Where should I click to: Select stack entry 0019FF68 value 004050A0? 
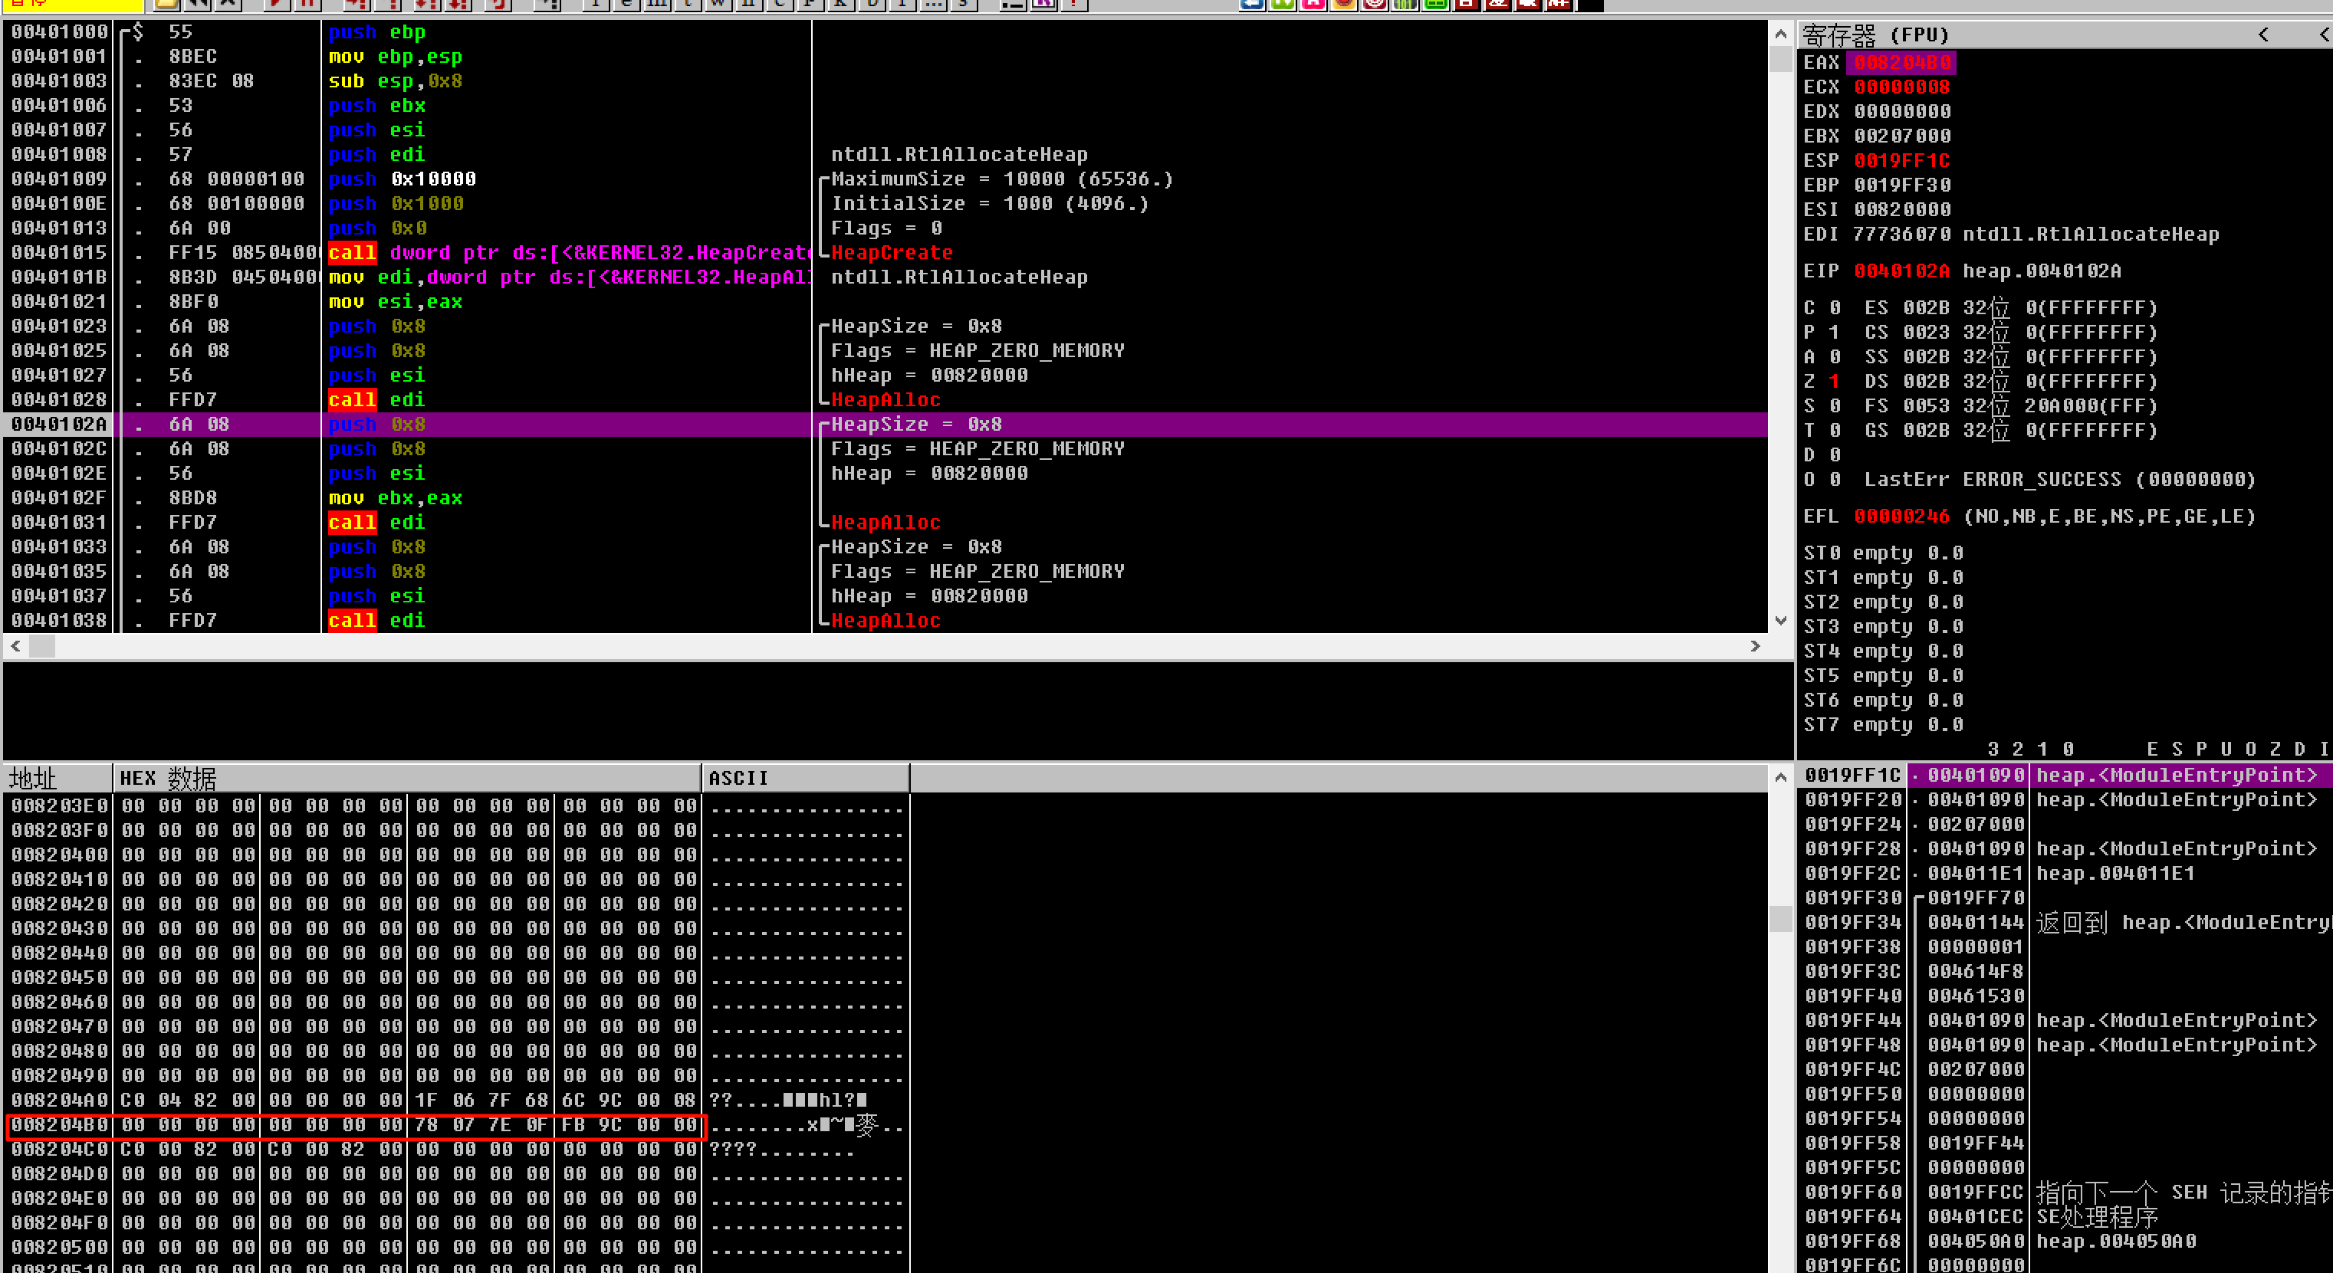pos(2066,1242)
